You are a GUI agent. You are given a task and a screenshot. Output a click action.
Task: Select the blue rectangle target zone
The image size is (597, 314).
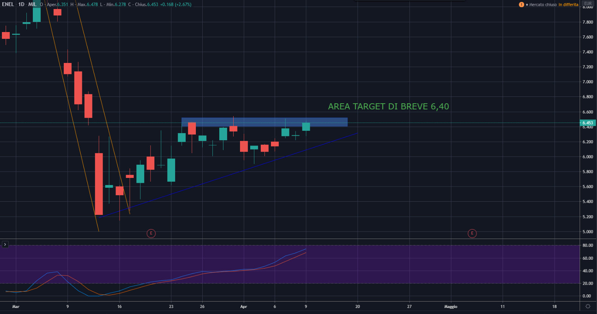pos(264,122)
